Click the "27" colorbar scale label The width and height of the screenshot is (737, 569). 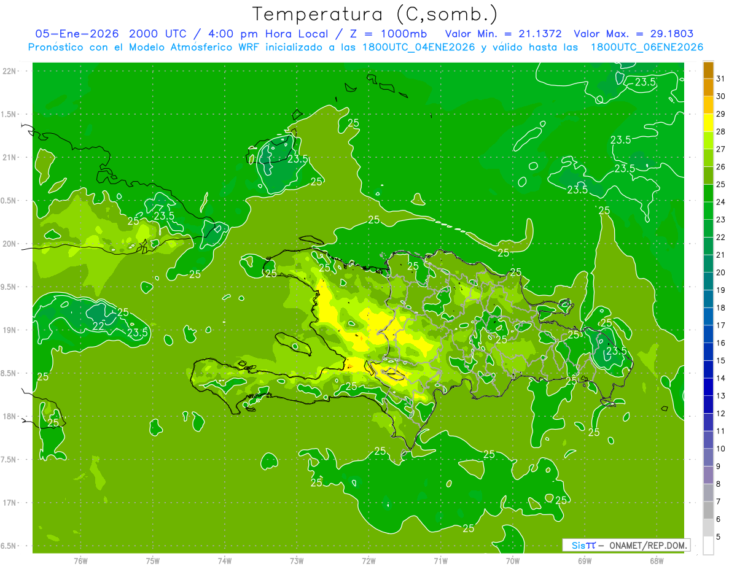(x=721, y=149)
